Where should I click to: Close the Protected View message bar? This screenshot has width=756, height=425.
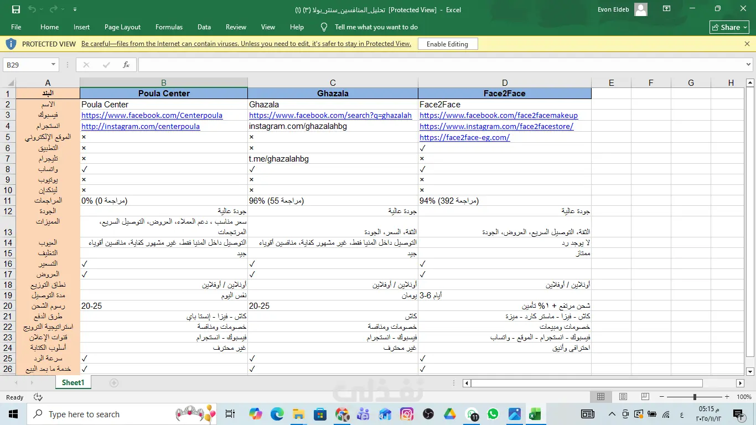coord(746,43)
